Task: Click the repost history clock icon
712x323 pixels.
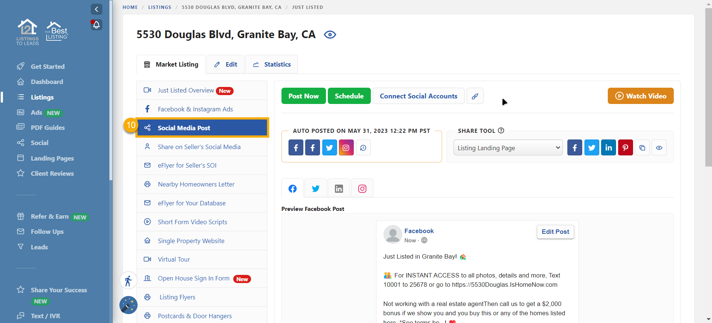Action: (x=363, y=148)
